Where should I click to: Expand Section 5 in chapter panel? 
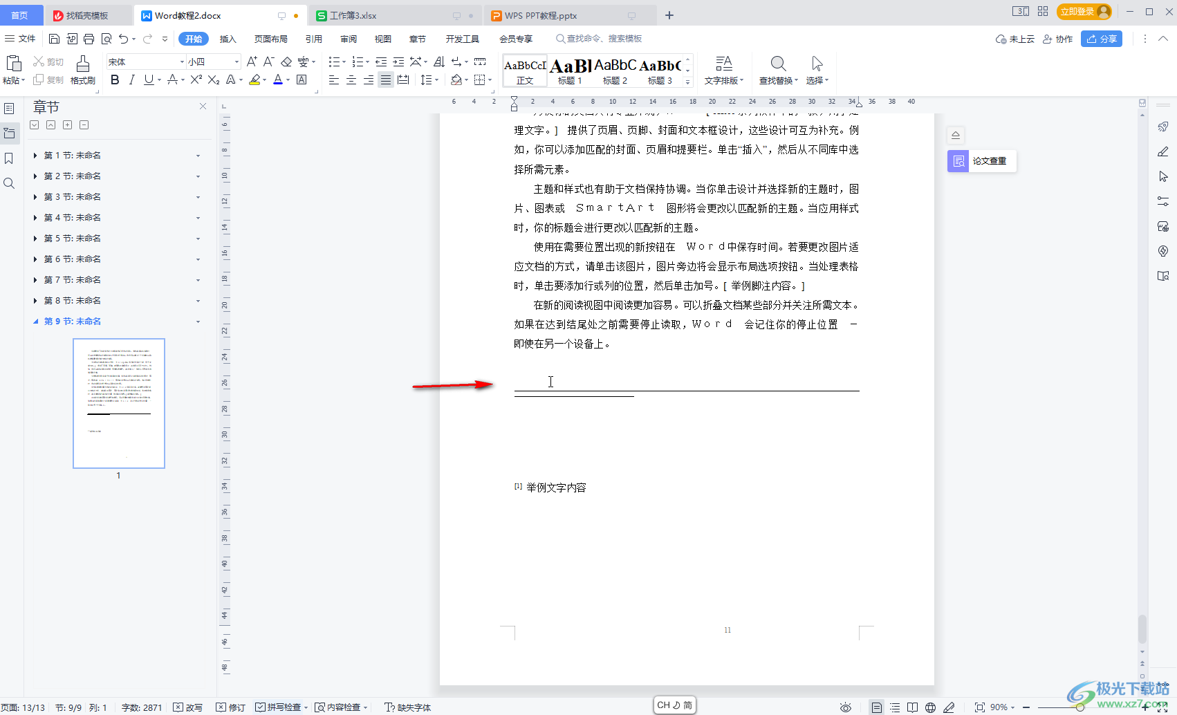35,239
